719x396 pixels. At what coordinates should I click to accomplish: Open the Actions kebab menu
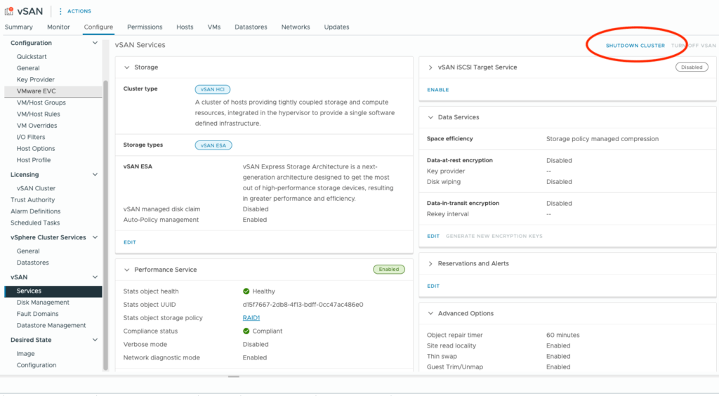click(60, 11)
